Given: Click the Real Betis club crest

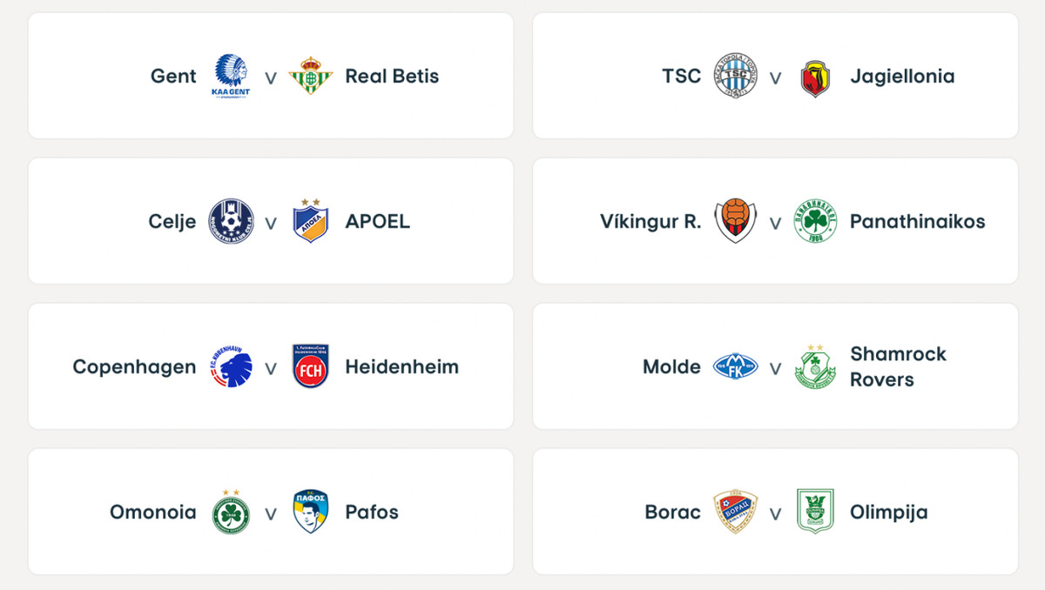Looking at the screenshot, I should (311, 77).
